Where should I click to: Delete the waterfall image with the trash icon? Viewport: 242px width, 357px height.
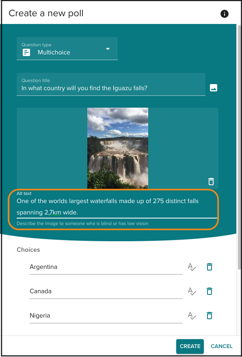coord(211,182)
